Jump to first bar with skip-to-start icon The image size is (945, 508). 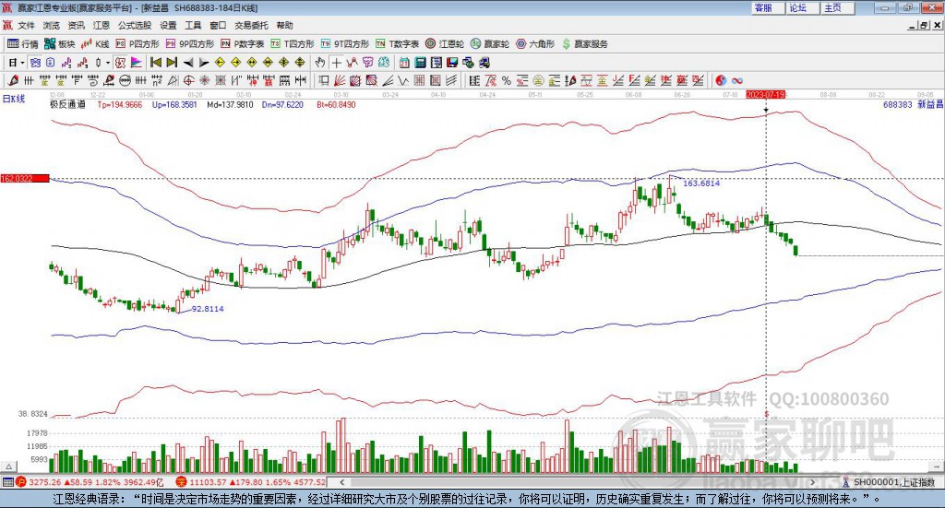click(155, 63)
